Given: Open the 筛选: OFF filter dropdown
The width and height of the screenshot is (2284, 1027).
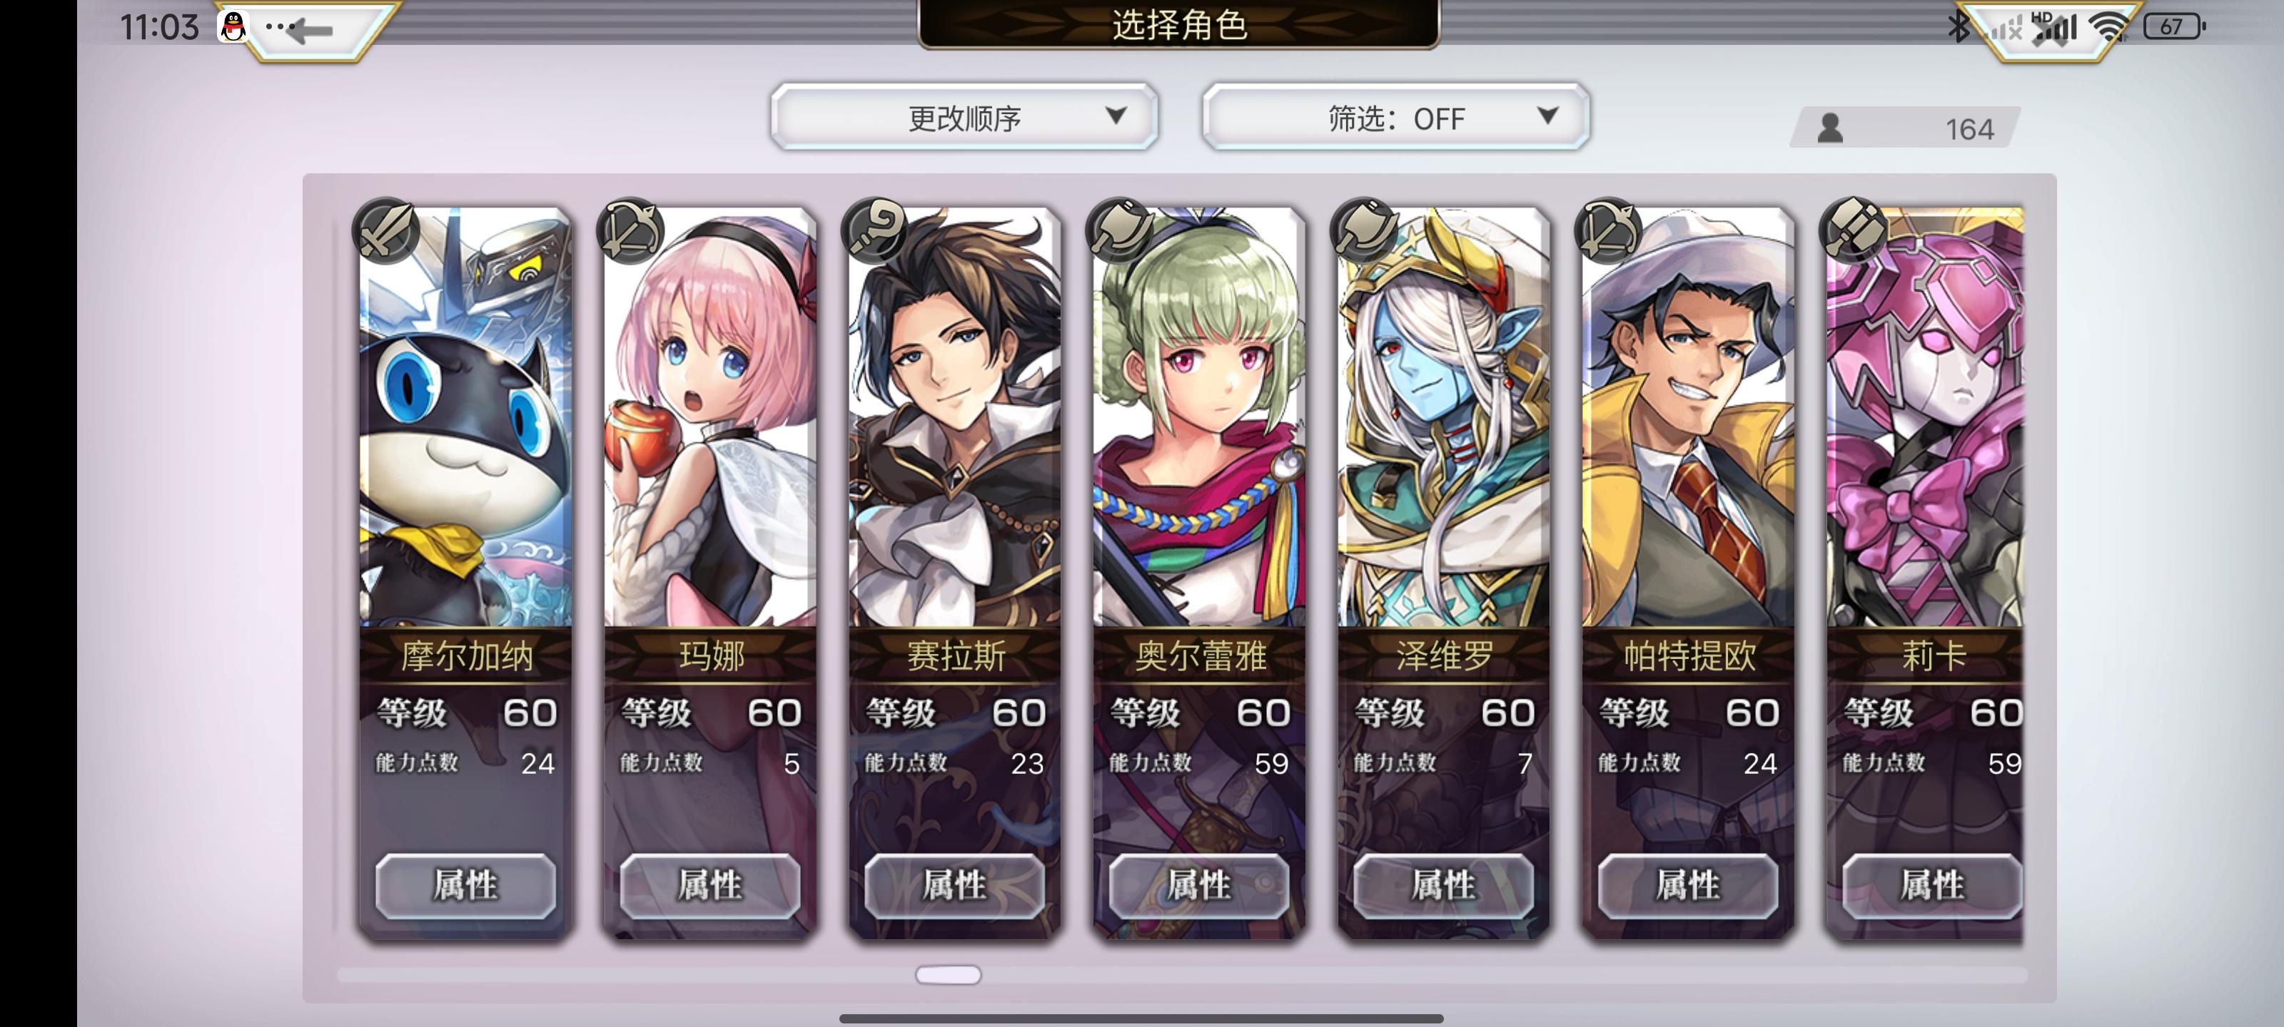Looking at the screenshot, I should click(1395, 116).
